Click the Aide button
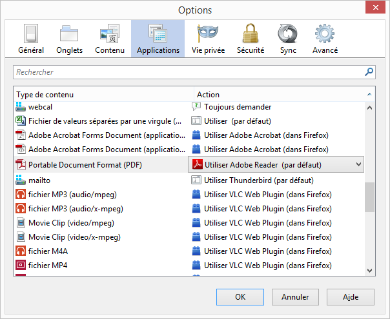The height and width of the screenshot is (319, 390). [351, 297]
